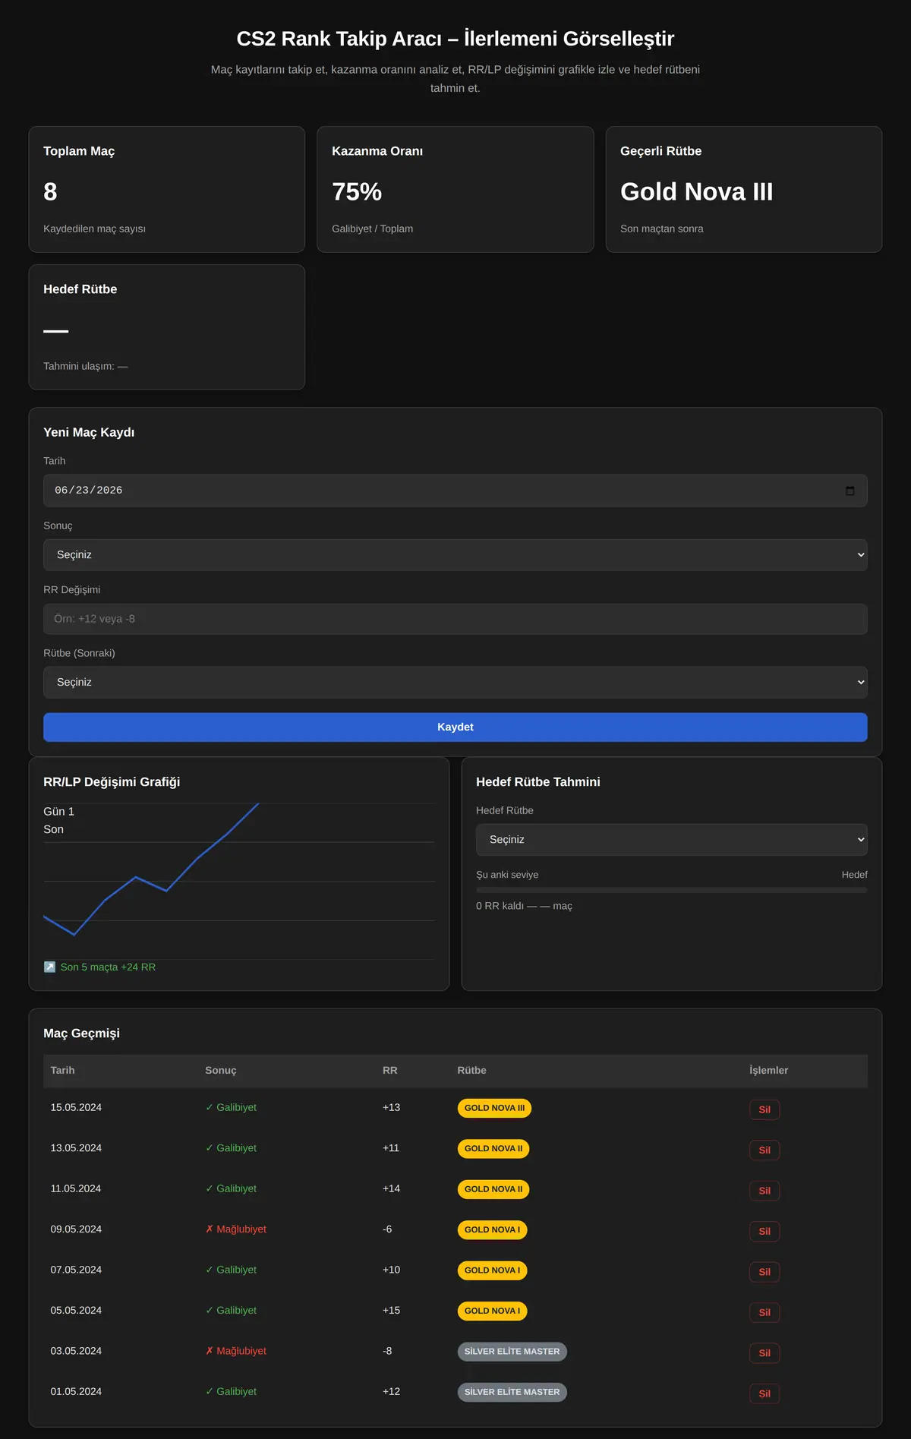This screenshot has width=911, height=1439.
Task: Select the Toplam Maç card value 8
Action: click(50, 191)
